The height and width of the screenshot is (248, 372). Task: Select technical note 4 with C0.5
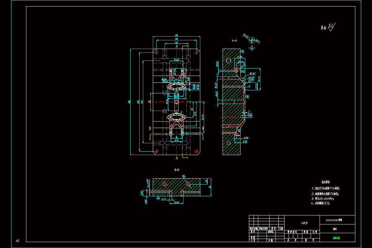coord(320,203)
